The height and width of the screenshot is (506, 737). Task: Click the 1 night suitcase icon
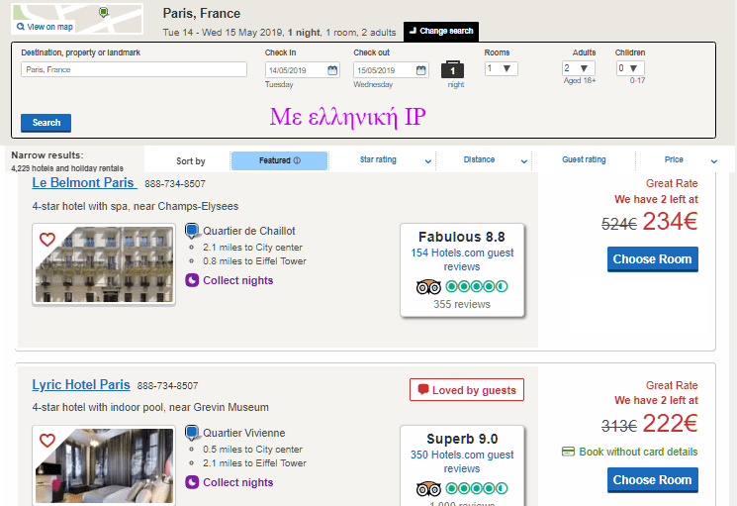(x=452, y=69)
